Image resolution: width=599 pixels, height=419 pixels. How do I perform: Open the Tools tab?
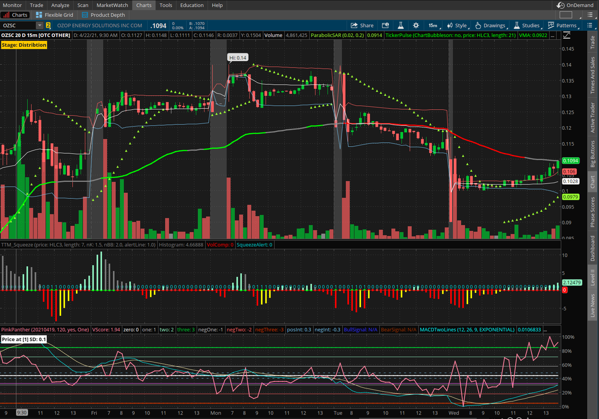(x=166, y=5)
